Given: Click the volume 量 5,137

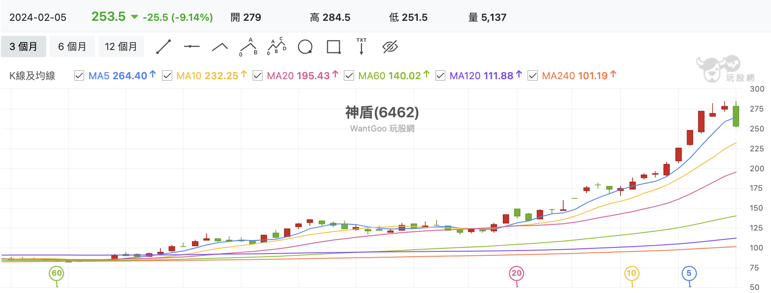Looking at the screenshot, I should [x=487, y=17].
